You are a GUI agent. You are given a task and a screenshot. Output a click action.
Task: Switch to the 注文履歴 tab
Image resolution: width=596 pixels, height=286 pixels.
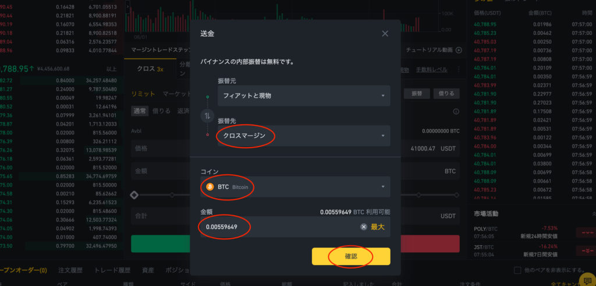point(70,270)
